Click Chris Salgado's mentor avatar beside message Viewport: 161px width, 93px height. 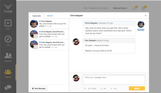point(141,24)
